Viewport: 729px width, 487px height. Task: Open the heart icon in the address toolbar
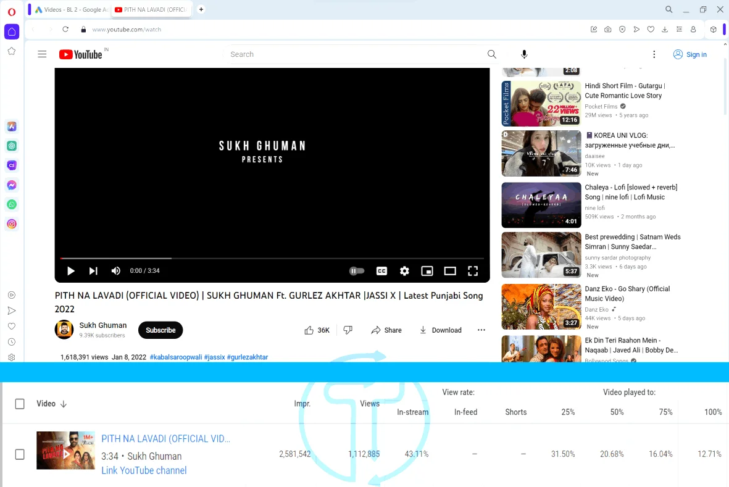point(651,29)
